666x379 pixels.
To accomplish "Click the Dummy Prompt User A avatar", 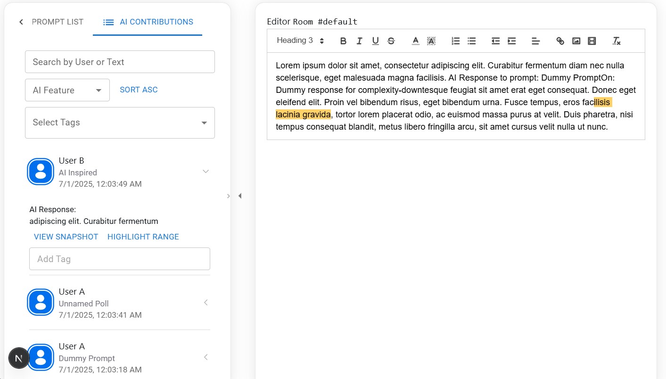I will click(x=41, y=357).
